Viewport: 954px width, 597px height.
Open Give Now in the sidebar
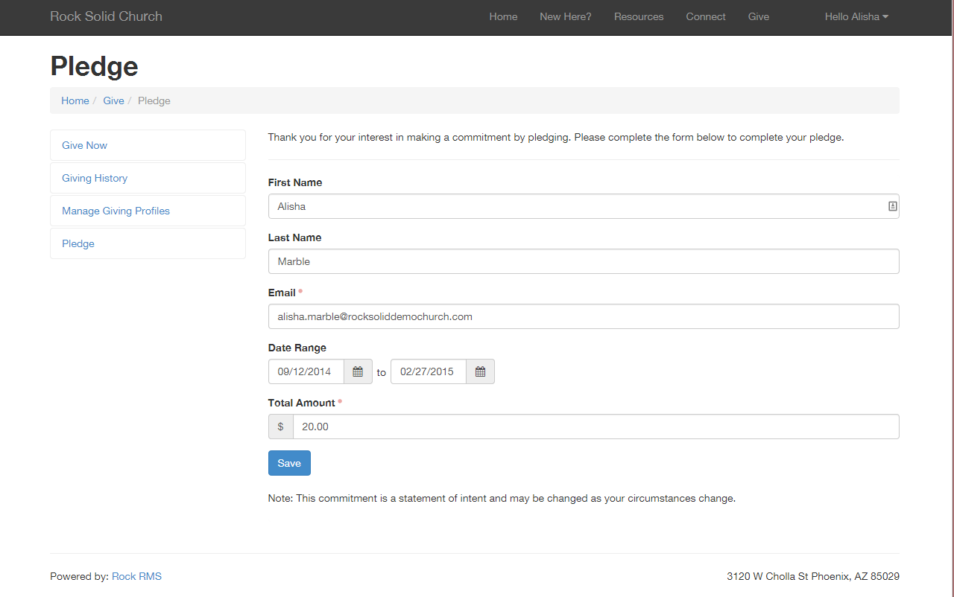tap(84, 145)
